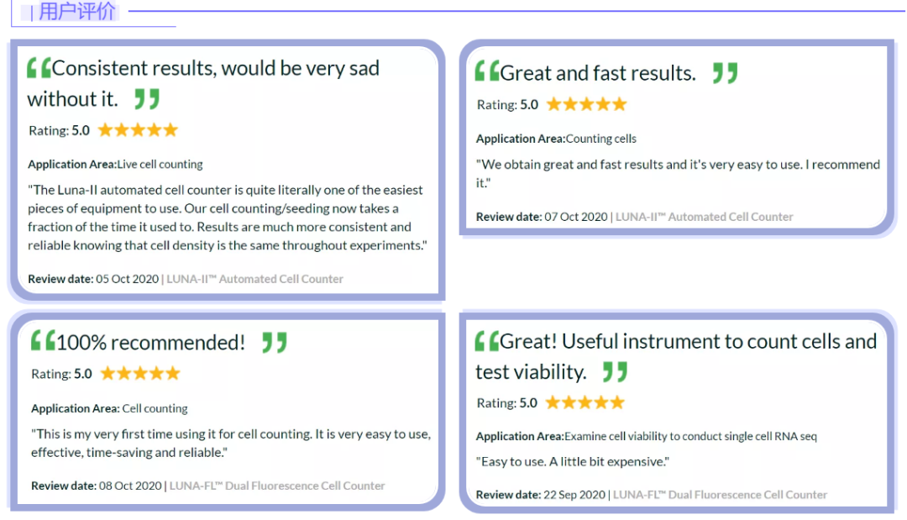
Task: Click closing quote icon after 'Great and fast results.'
Action: point(726,73)
